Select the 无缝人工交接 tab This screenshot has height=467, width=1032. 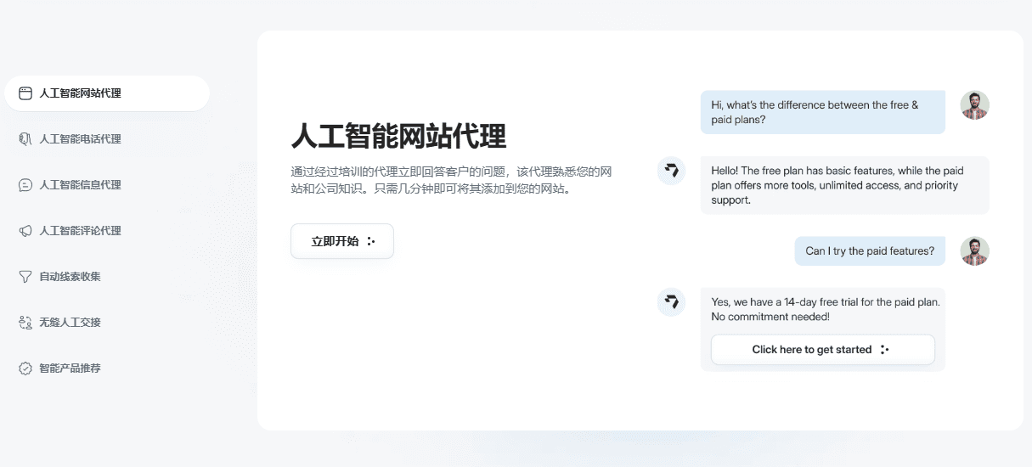107,323
